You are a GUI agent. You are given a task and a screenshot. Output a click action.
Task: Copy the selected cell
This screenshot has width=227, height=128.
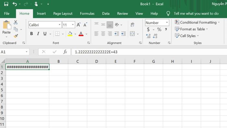16,29
